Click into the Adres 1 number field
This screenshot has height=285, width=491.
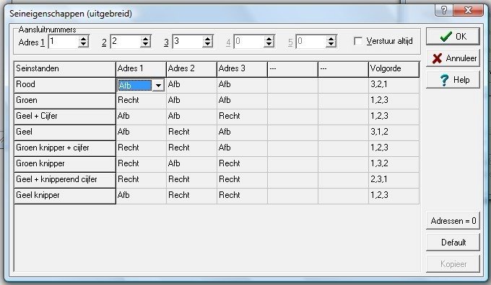[64, 42]
